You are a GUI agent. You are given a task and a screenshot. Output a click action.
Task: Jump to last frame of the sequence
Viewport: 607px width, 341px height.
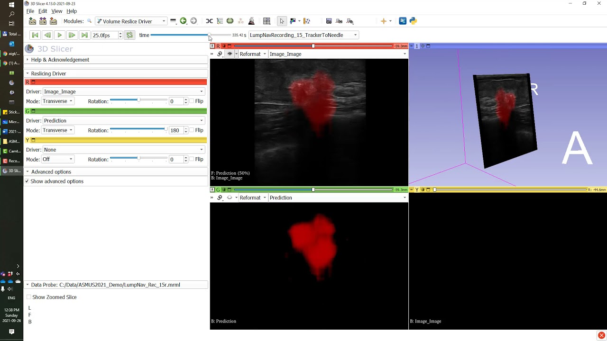pyautogui.click(x=84, y=35)
